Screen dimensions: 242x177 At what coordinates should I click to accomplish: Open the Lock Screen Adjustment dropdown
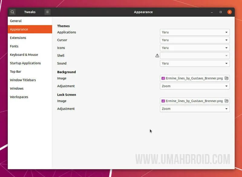point(195,109)
